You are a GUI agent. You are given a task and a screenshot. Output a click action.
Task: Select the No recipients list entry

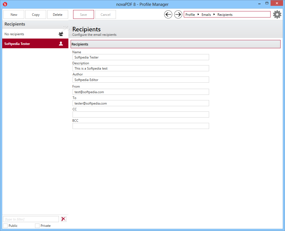pos(35,34)
